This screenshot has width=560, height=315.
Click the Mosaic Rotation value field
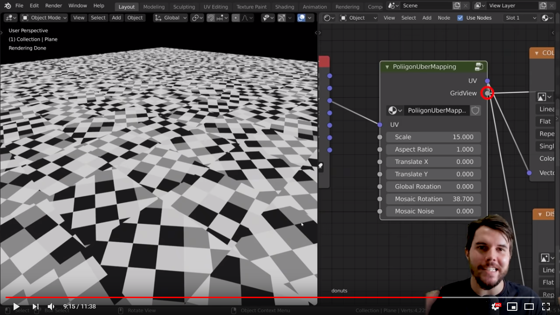click(x=433, y=199)
